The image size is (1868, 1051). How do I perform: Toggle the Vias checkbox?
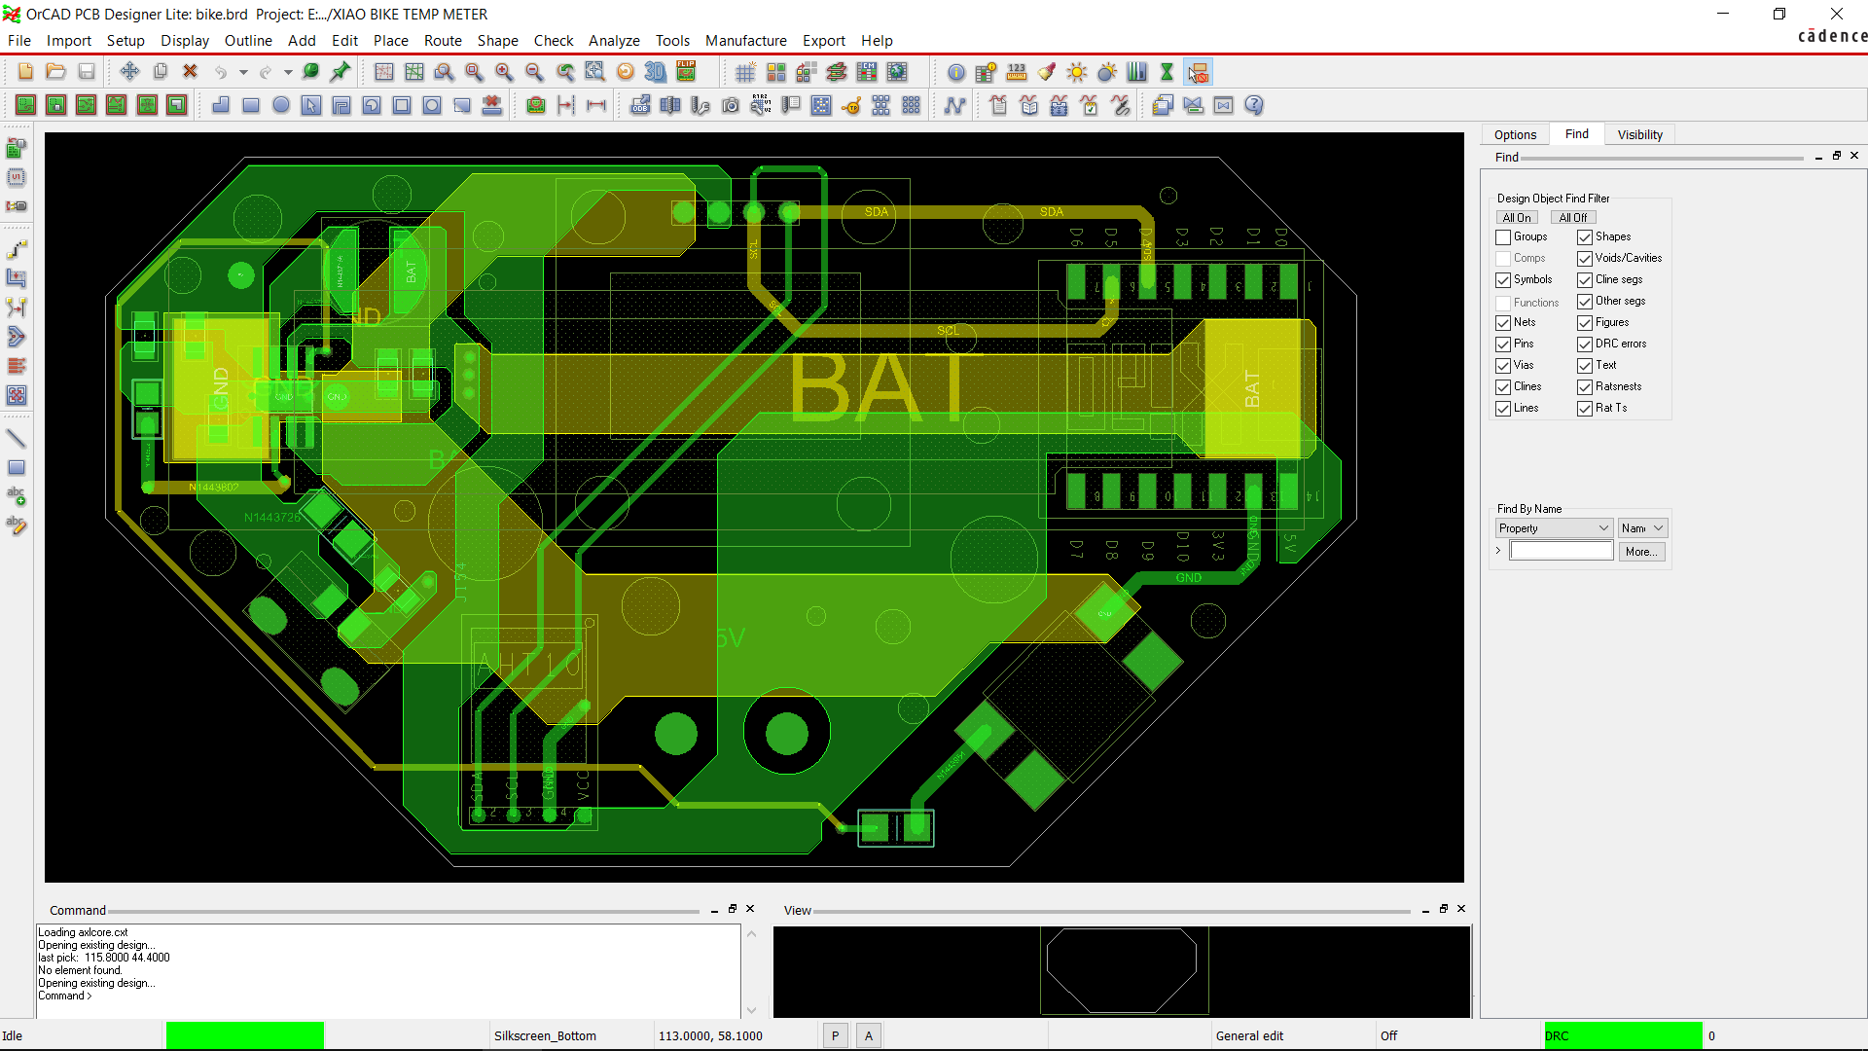1503,366
